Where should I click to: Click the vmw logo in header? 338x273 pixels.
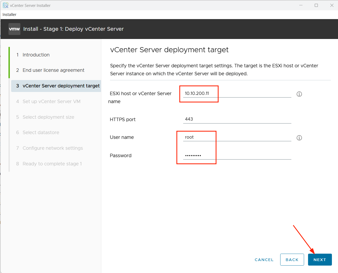(14, 29)
